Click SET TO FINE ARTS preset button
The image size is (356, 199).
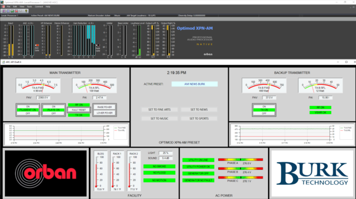[159, 110]
